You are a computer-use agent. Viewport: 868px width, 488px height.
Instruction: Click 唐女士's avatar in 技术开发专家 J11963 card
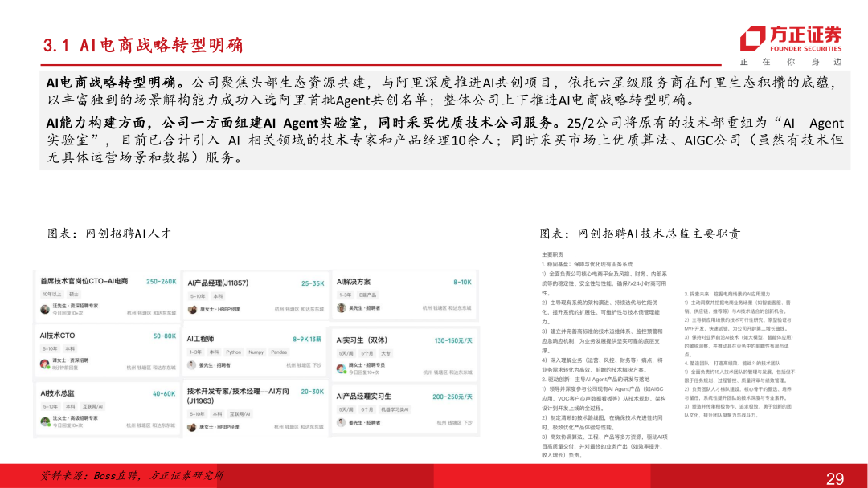tap(191, 427)
